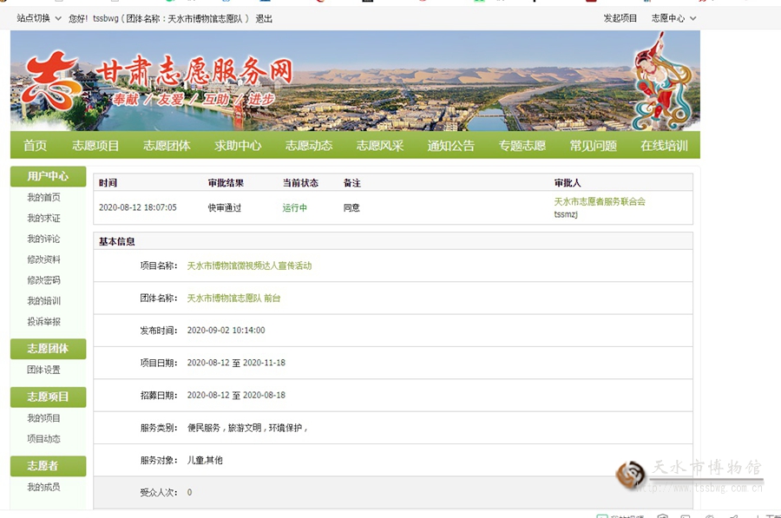
Task: Click the 基本信息 section header
Action: (x=117, y=241)
